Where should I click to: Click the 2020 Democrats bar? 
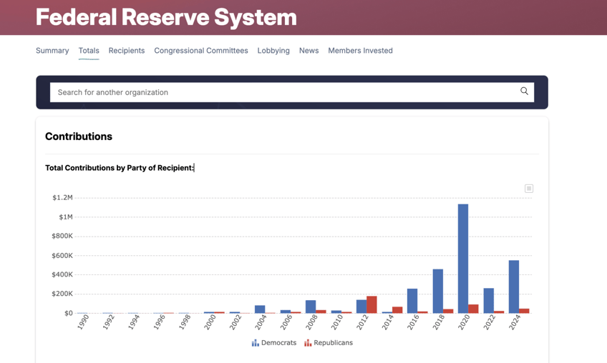463,259
